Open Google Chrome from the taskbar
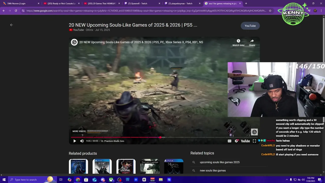325x183 pixels. pyautogui.click(x=78, y=180)
